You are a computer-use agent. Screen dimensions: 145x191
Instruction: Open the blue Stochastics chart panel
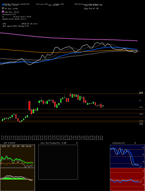tap(127, 156)
